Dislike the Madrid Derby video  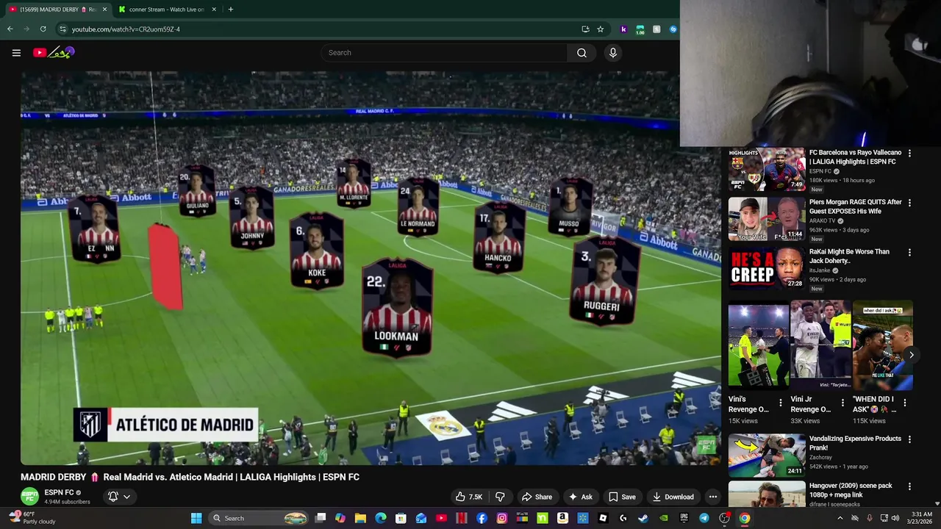[500, 497]
